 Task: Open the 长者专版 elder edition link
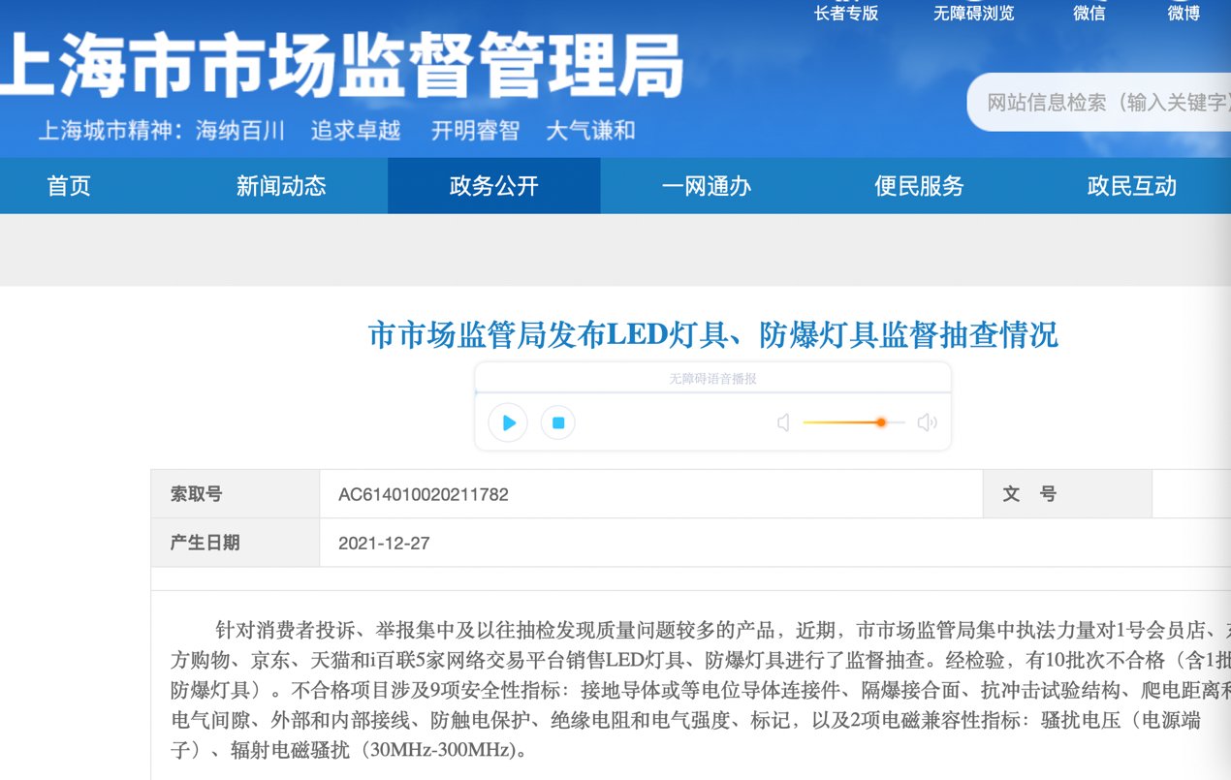tap(847, 14)
